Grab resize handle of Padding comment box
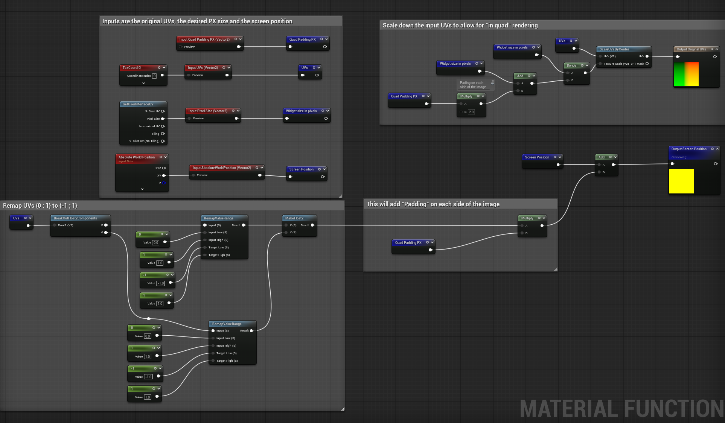 pos(556,269)
